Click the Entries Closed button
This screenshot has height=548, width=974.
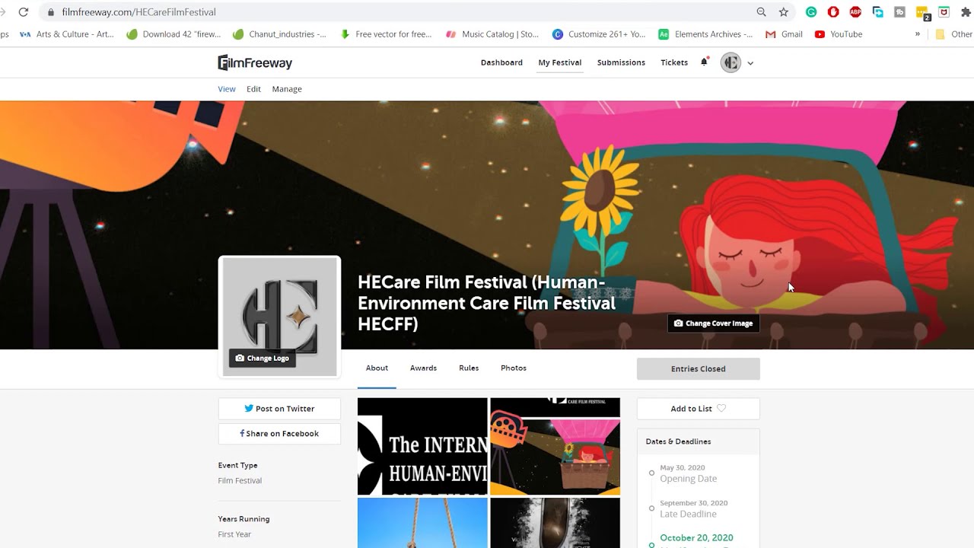699,369
